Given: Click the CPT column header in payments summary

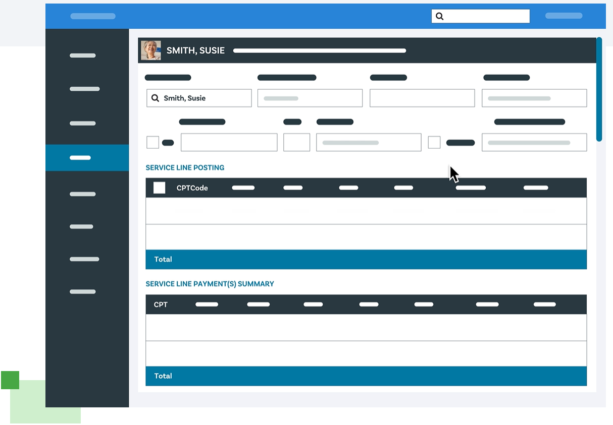Looking at the screenshot, I should pyautogui.click(x=161, y=305).
